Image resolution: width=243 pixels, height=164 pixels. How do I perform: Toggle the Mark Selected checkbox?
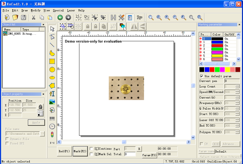[92, 154]
